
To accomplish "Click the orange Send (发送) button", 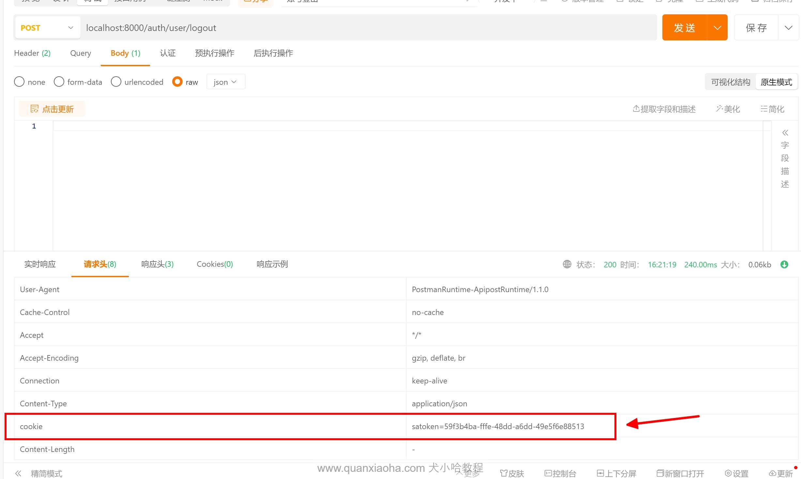I will (x=684, y=28).
